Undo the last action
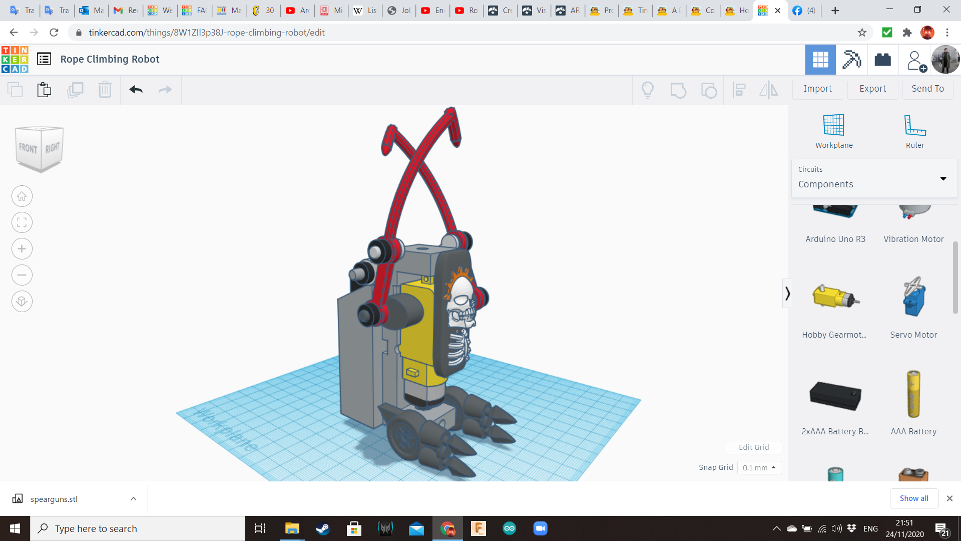961x541 pixels. tap(135, 90)
